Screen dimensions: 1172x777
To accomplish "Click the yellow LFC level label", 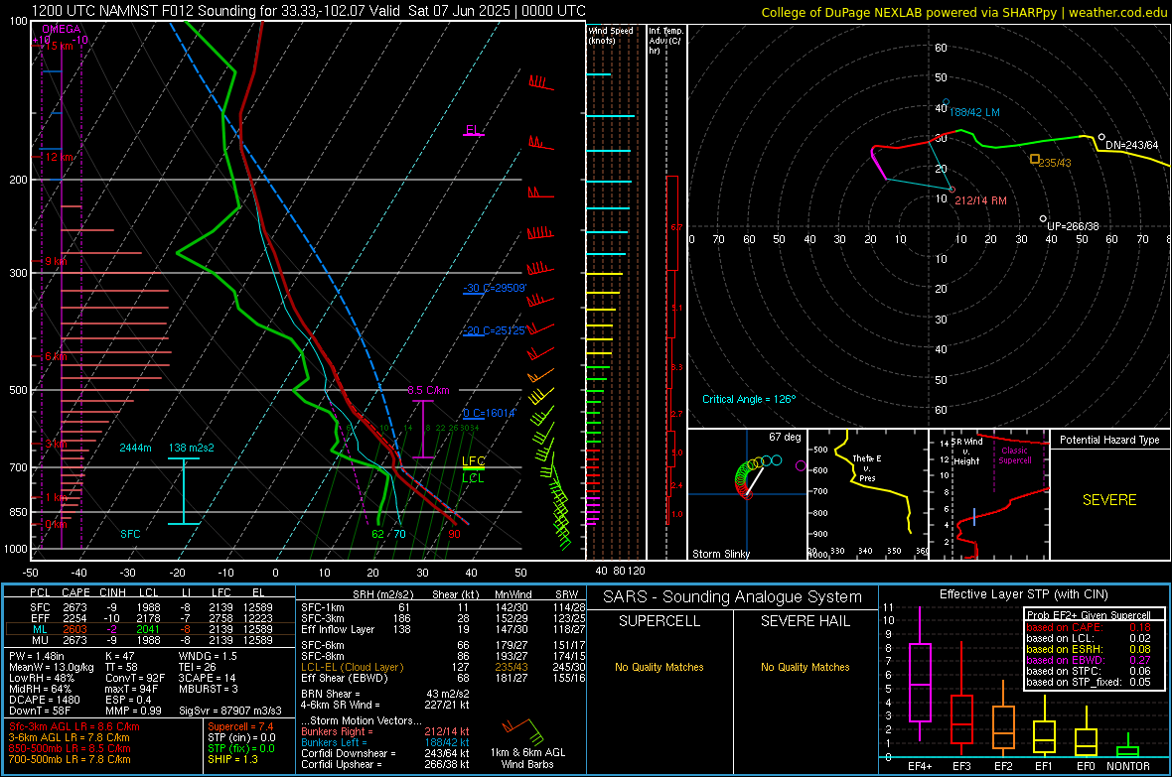I will (473, 461).
